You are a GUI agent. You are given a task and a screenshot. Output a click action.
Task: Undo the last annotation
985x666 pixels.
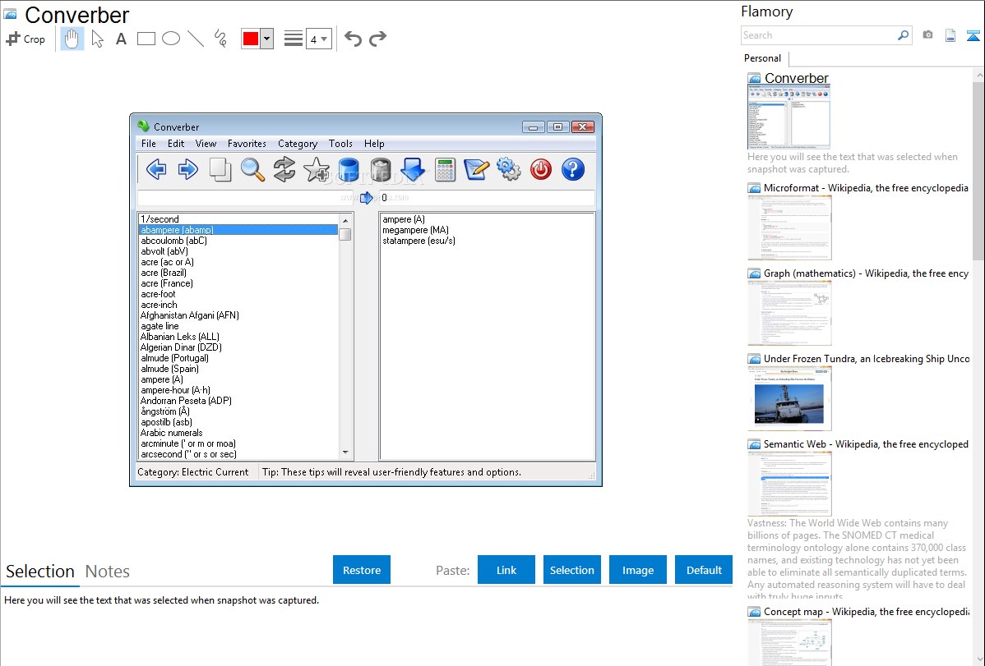(x=353, y=39)
